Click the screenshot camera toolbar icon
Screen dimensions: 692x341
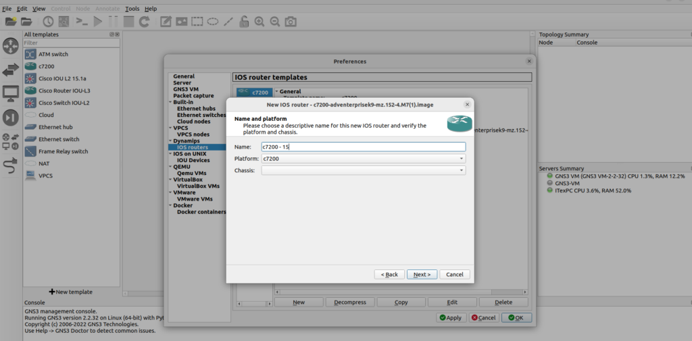(291, 22)
